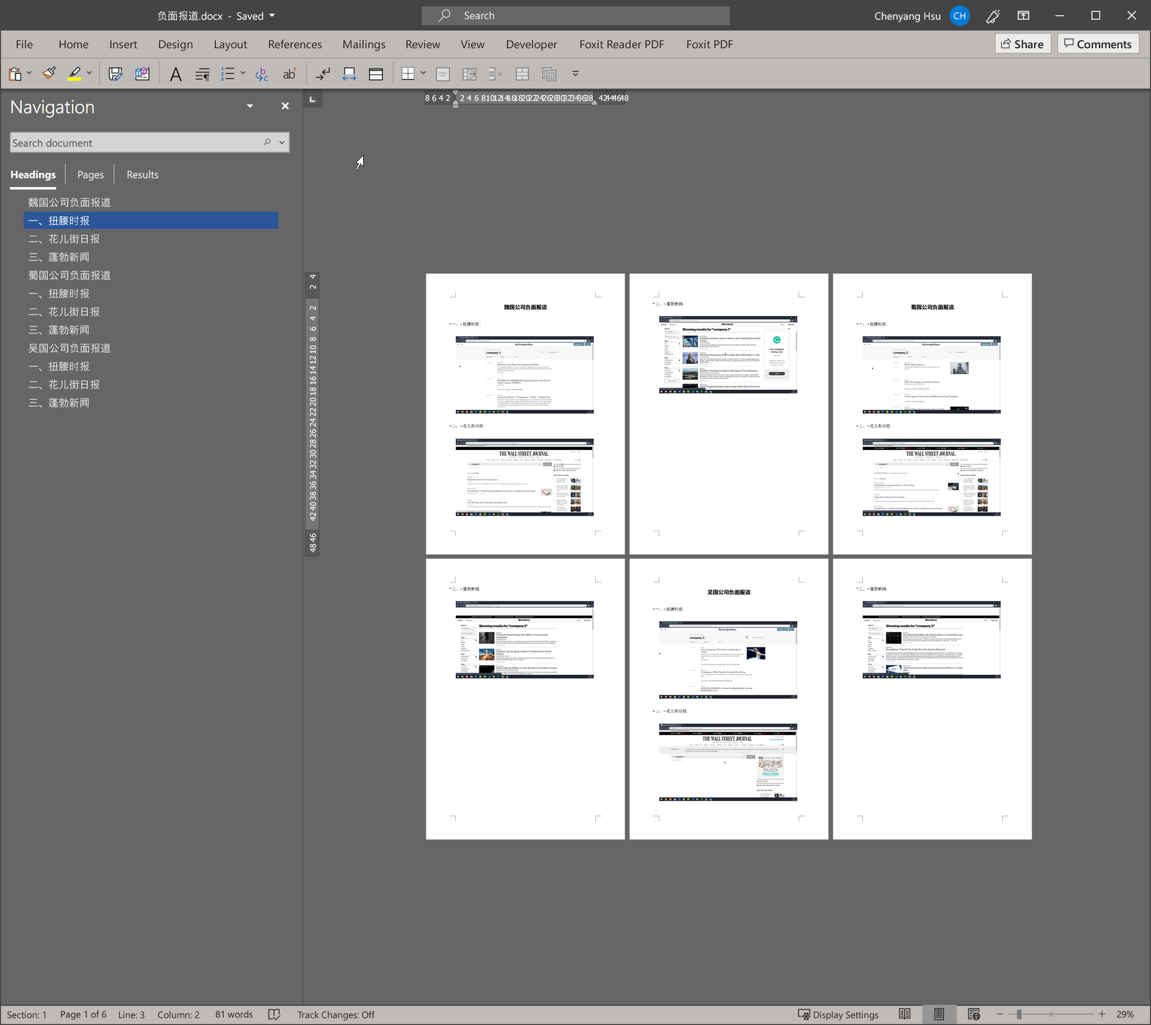Expand the paste options dropdown arrow
Viewport: 1151px width, 1025px height.
coord(29,74)
